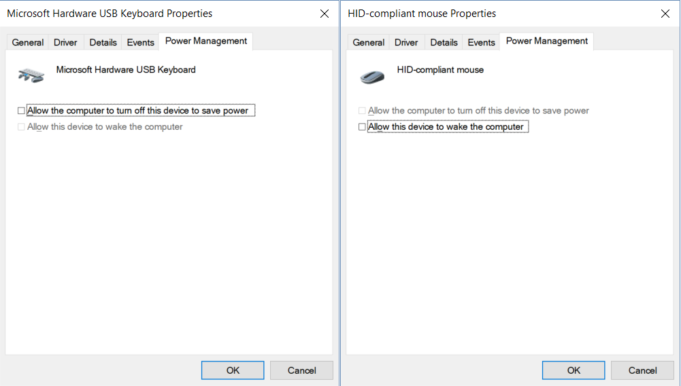Viewport: 681px width, 386px height.
Task: Click OK in mouse Properties dialog
Action: [574, 370]
